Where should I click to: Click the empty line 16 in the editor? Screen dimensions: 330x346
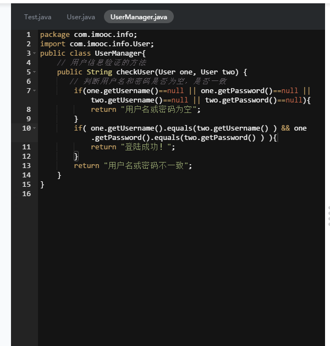(180, 194)
